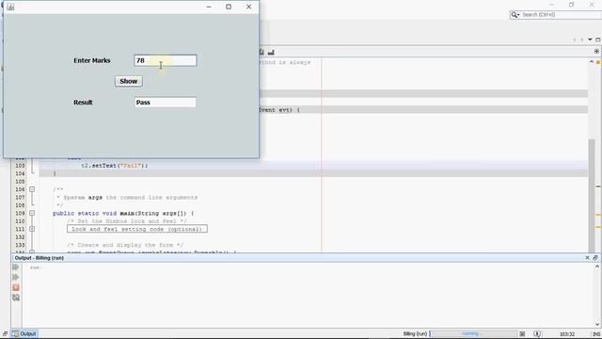Click the Result field showing Pass
602x339 pixels.
(166, 103)
